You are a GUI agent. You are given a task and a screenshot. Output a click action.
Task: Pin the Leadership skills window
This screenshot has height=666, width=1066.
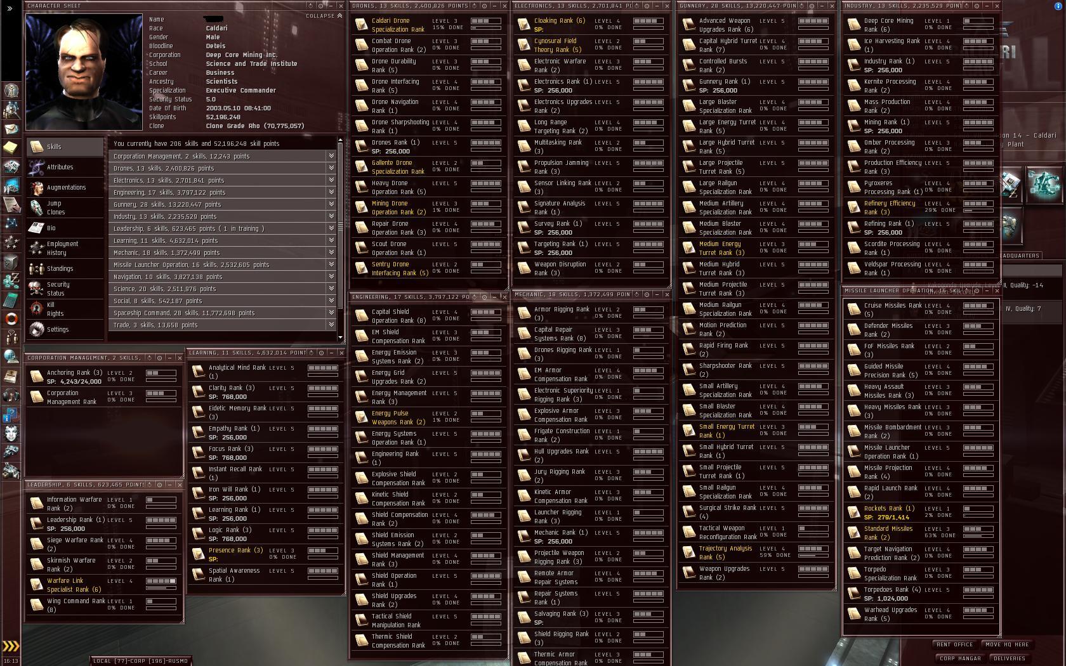tap(159, 485)
